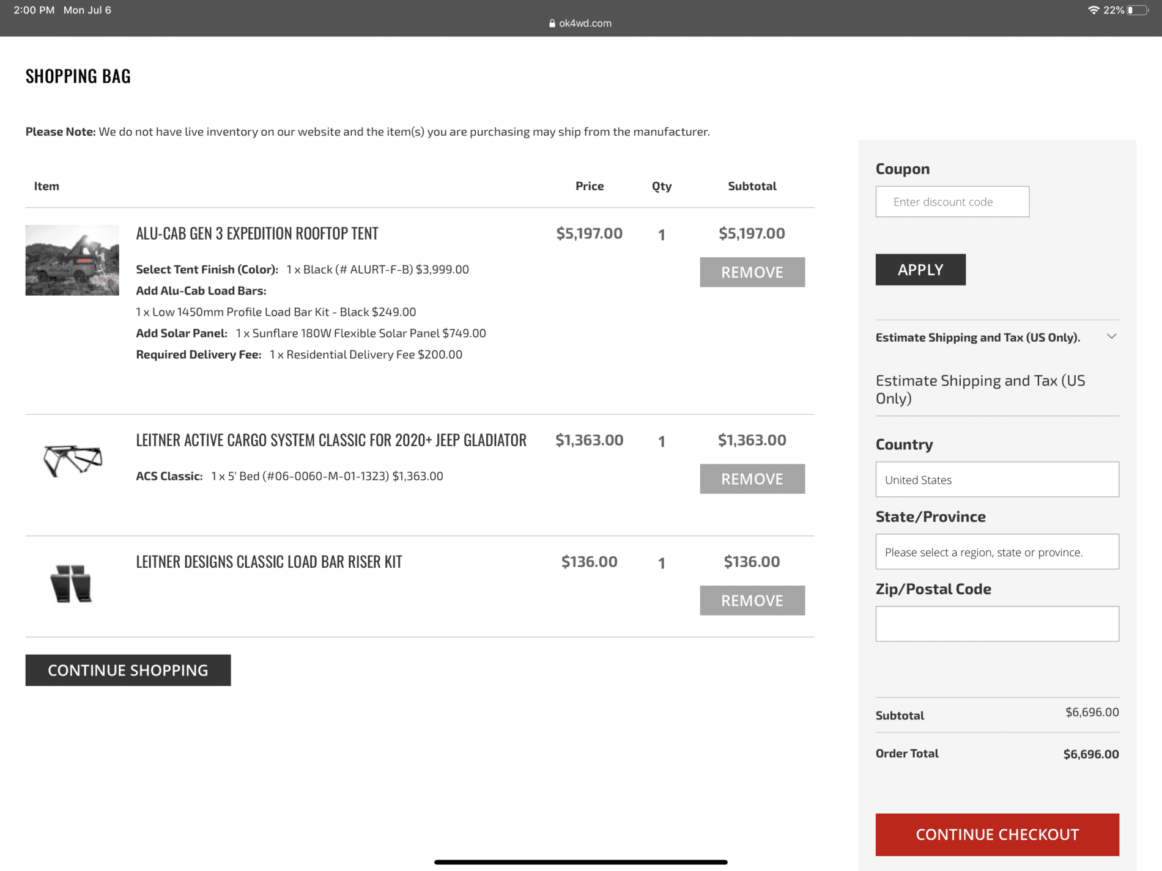Select the $5,197.00 price of the rooftop tent

point(590,233)
